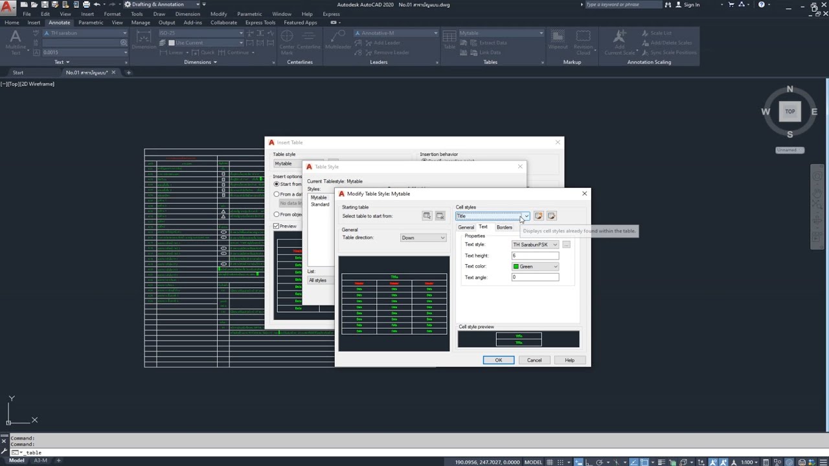
Task: Open the Text style 'TH SarabunPSK' dropdown
Action: click(x=535, y=245)
